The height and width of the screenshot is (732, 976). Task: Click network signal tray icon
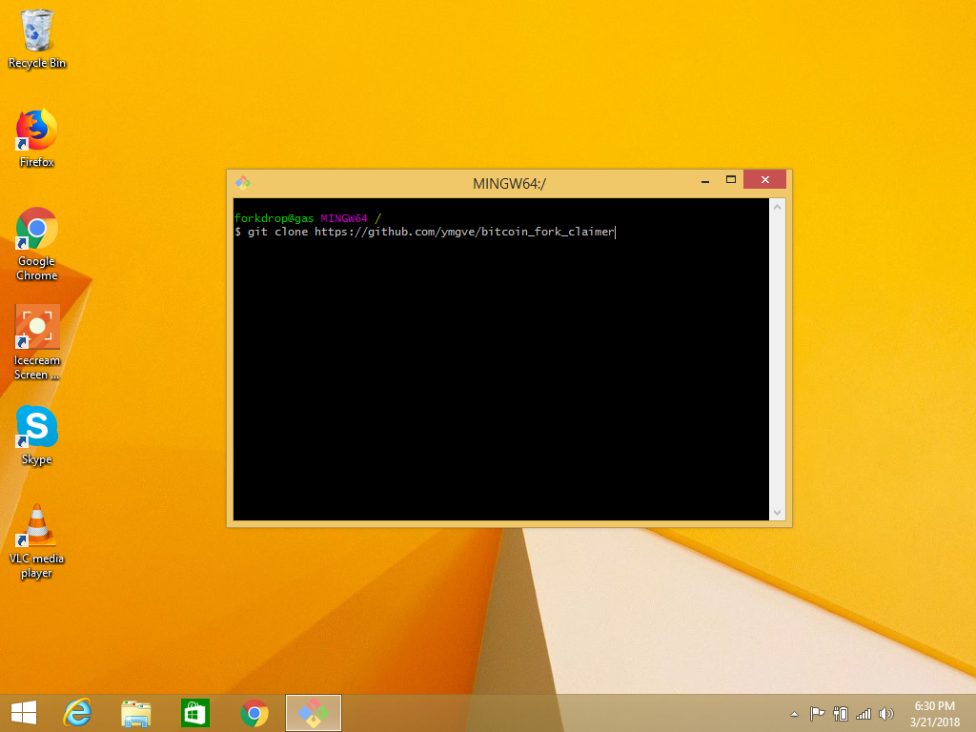click(864, 713)
